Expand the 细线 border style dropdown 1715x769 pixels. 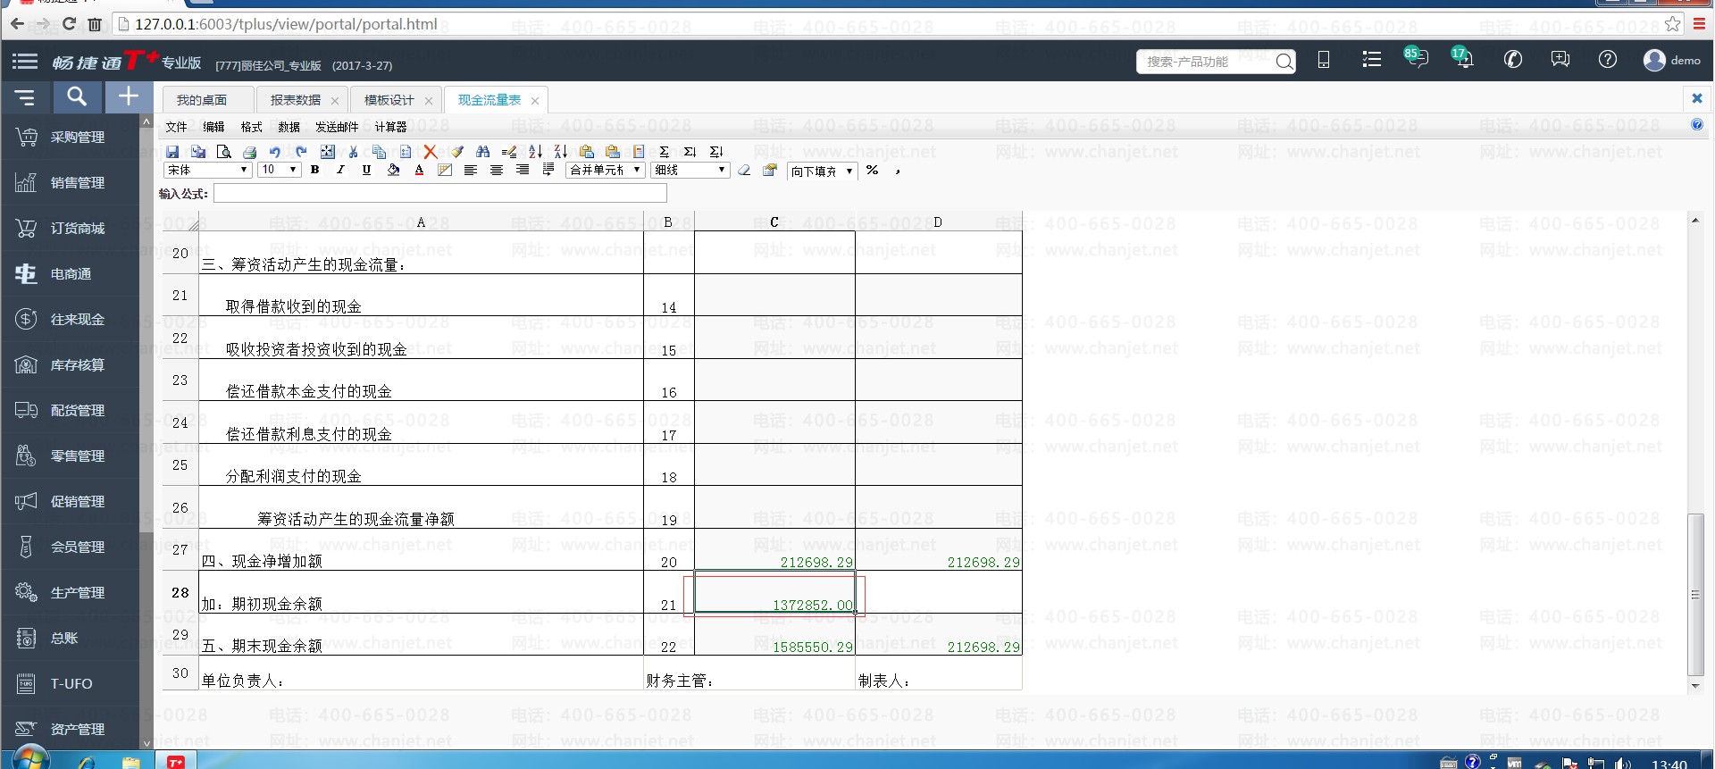tap(690, 170)
